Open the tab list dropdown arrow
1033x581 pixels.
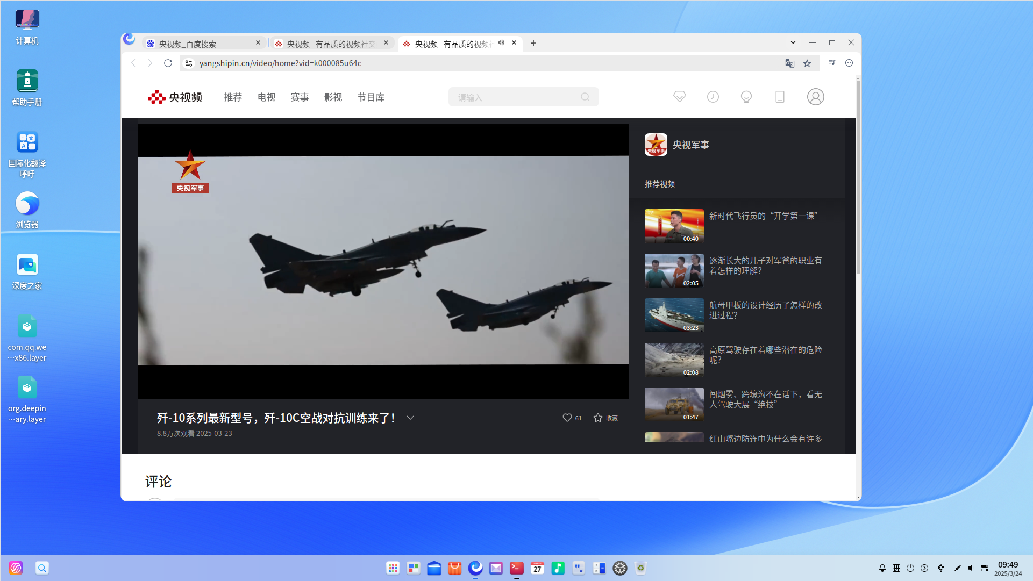click(x=793, y=43)
